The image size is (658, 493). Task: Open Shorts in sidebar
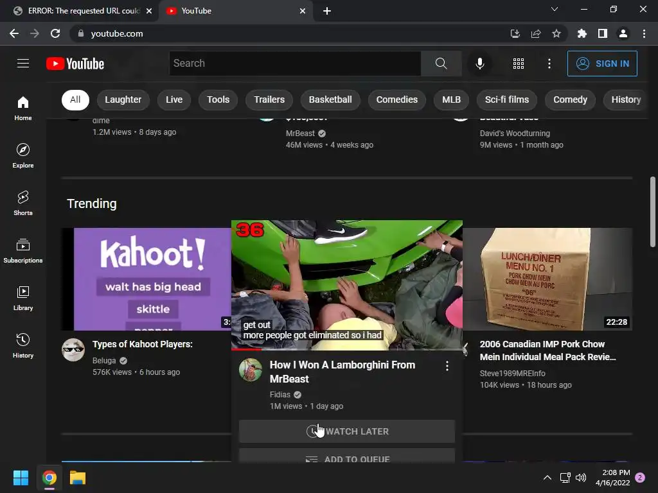(x=23, y=203)
